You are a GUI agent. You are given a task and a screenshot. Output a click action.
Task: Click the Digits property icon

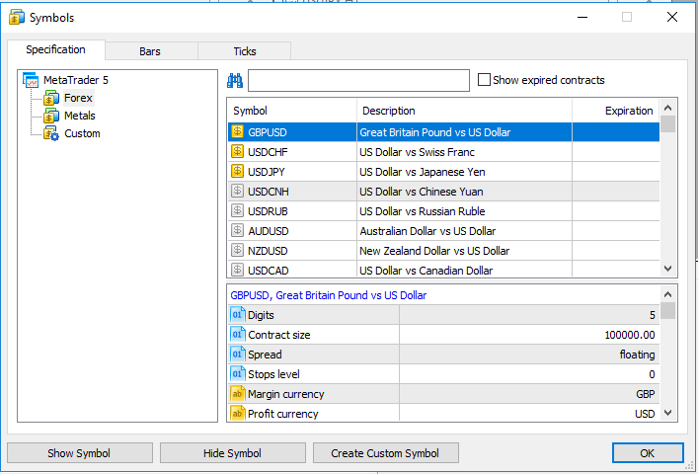[x=238, y=315]
